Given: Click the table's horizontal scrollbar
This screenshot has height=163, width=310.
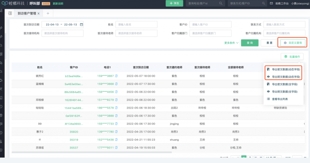Looking at the screenshot, I should coord(92,152).
